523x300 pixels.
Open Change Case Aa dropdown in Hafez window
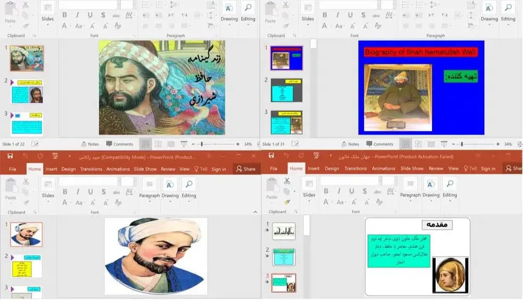coord(79,26)
